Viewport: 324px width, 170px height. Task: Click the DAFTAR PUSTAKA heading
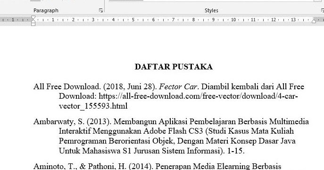click(x=174, y=67)
